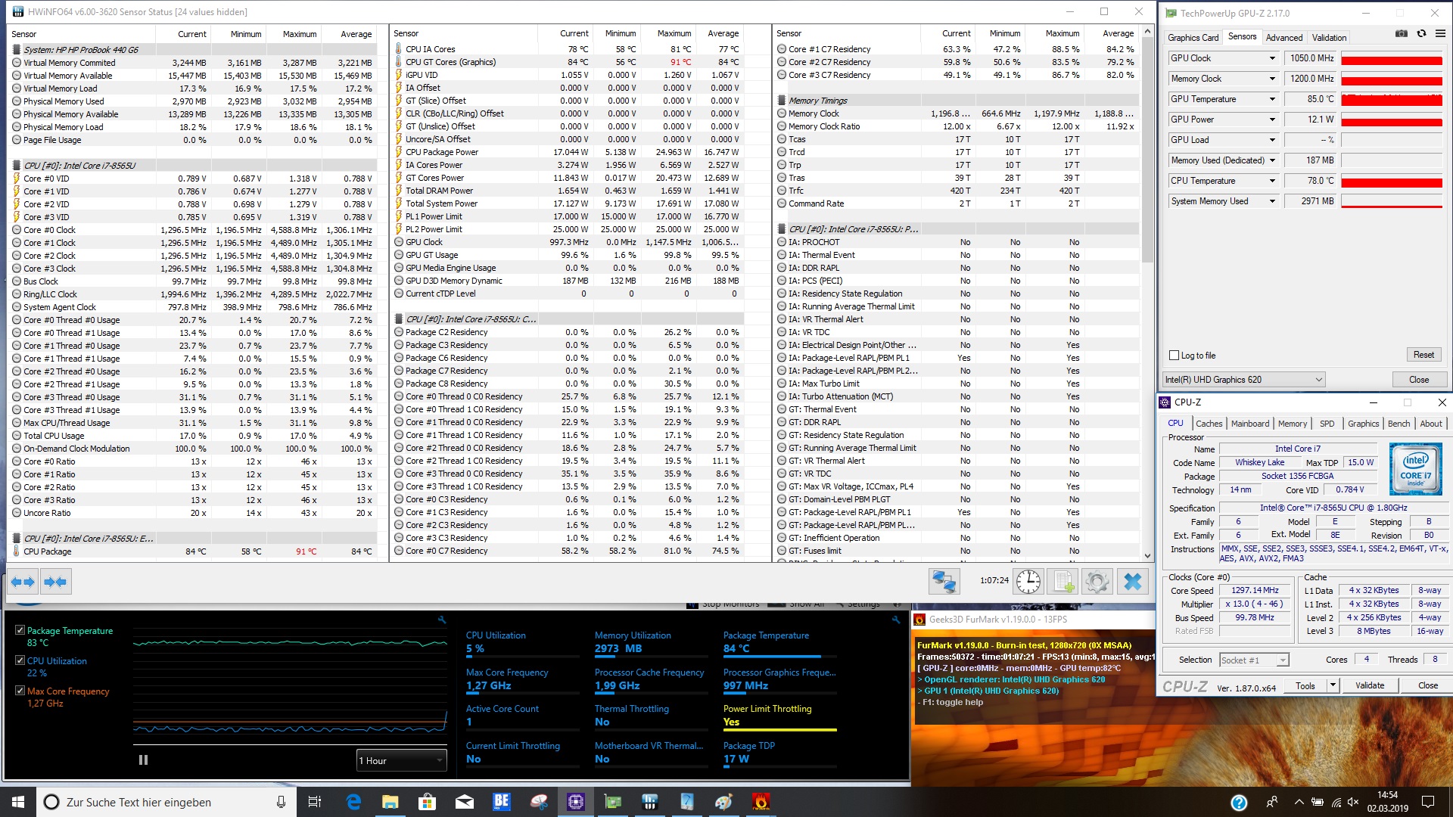Click the blue X close sensors icon
This screenshot has width=1453, height=817.
(1132, 581)
